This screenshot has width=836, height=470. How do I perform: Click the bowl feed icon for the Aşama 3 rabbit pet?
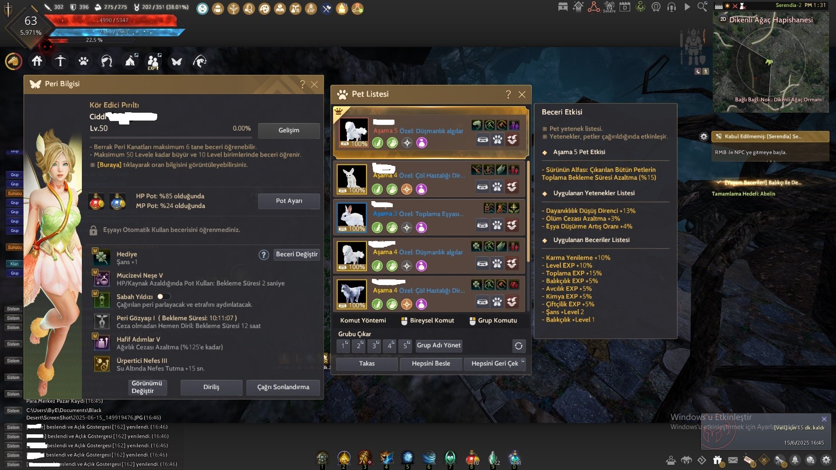click(482, 225)
